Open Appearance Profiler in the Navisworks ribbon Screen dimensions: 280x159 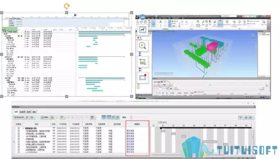pos(253,21)
